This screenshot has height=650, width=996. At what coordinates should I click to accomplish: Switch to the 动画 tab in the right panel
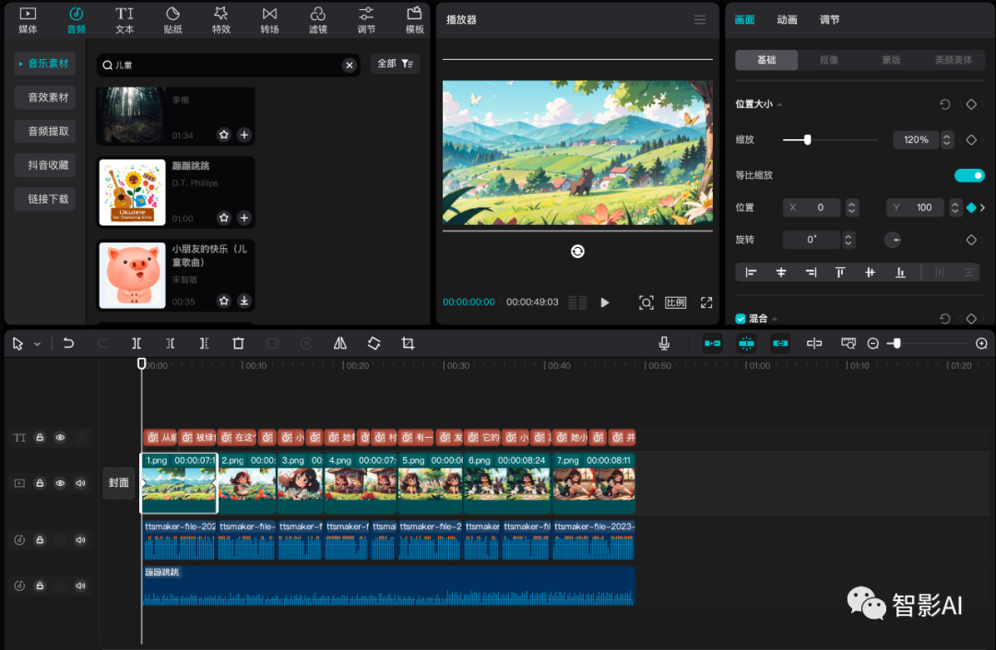[787, 18]
